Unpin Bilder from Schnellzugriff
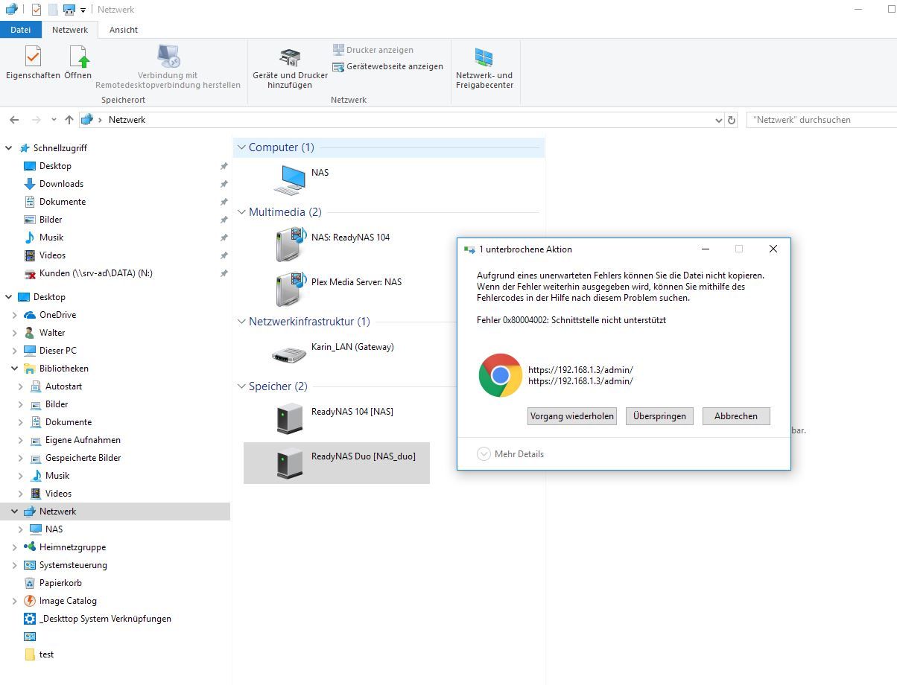897x685 pixels. click(x=224, y=219)
